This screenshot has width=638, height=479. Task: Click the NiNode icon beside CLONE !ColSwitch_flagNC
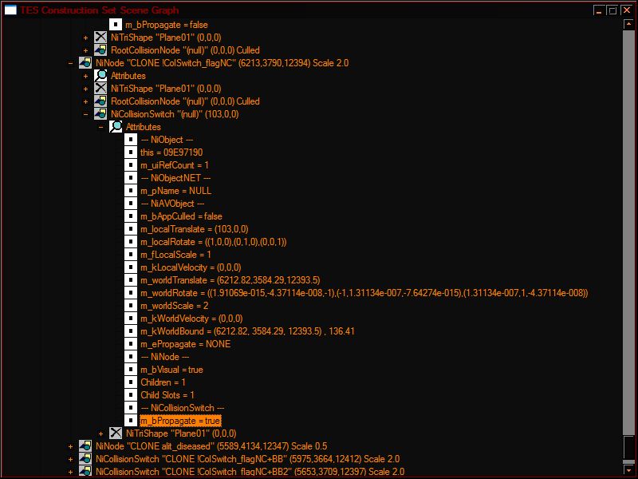85,63
